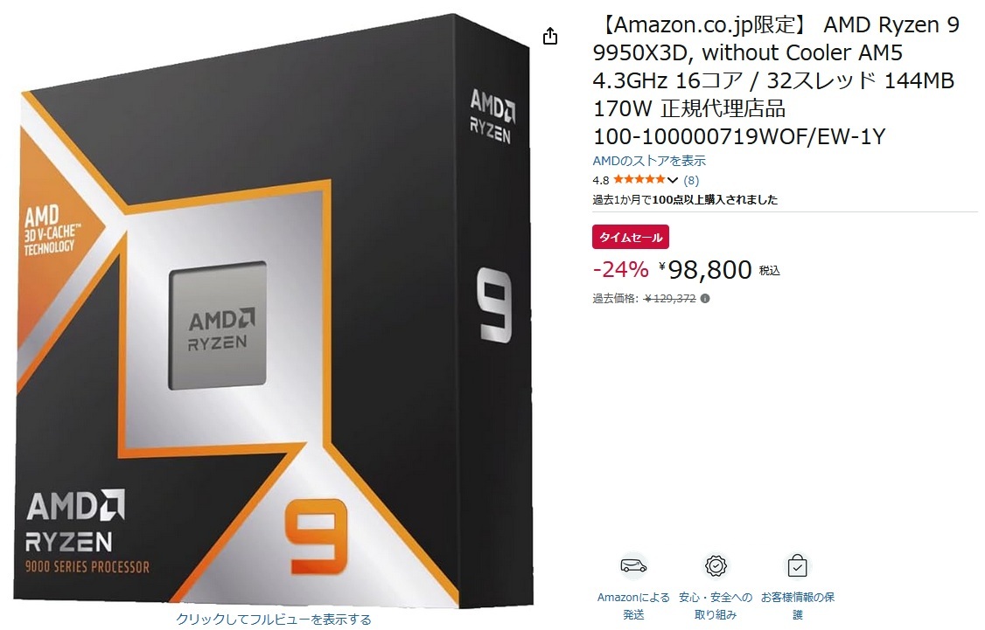Click the orange star rating icons
This screenshot has width=985, height=630.
pos(639,179)
